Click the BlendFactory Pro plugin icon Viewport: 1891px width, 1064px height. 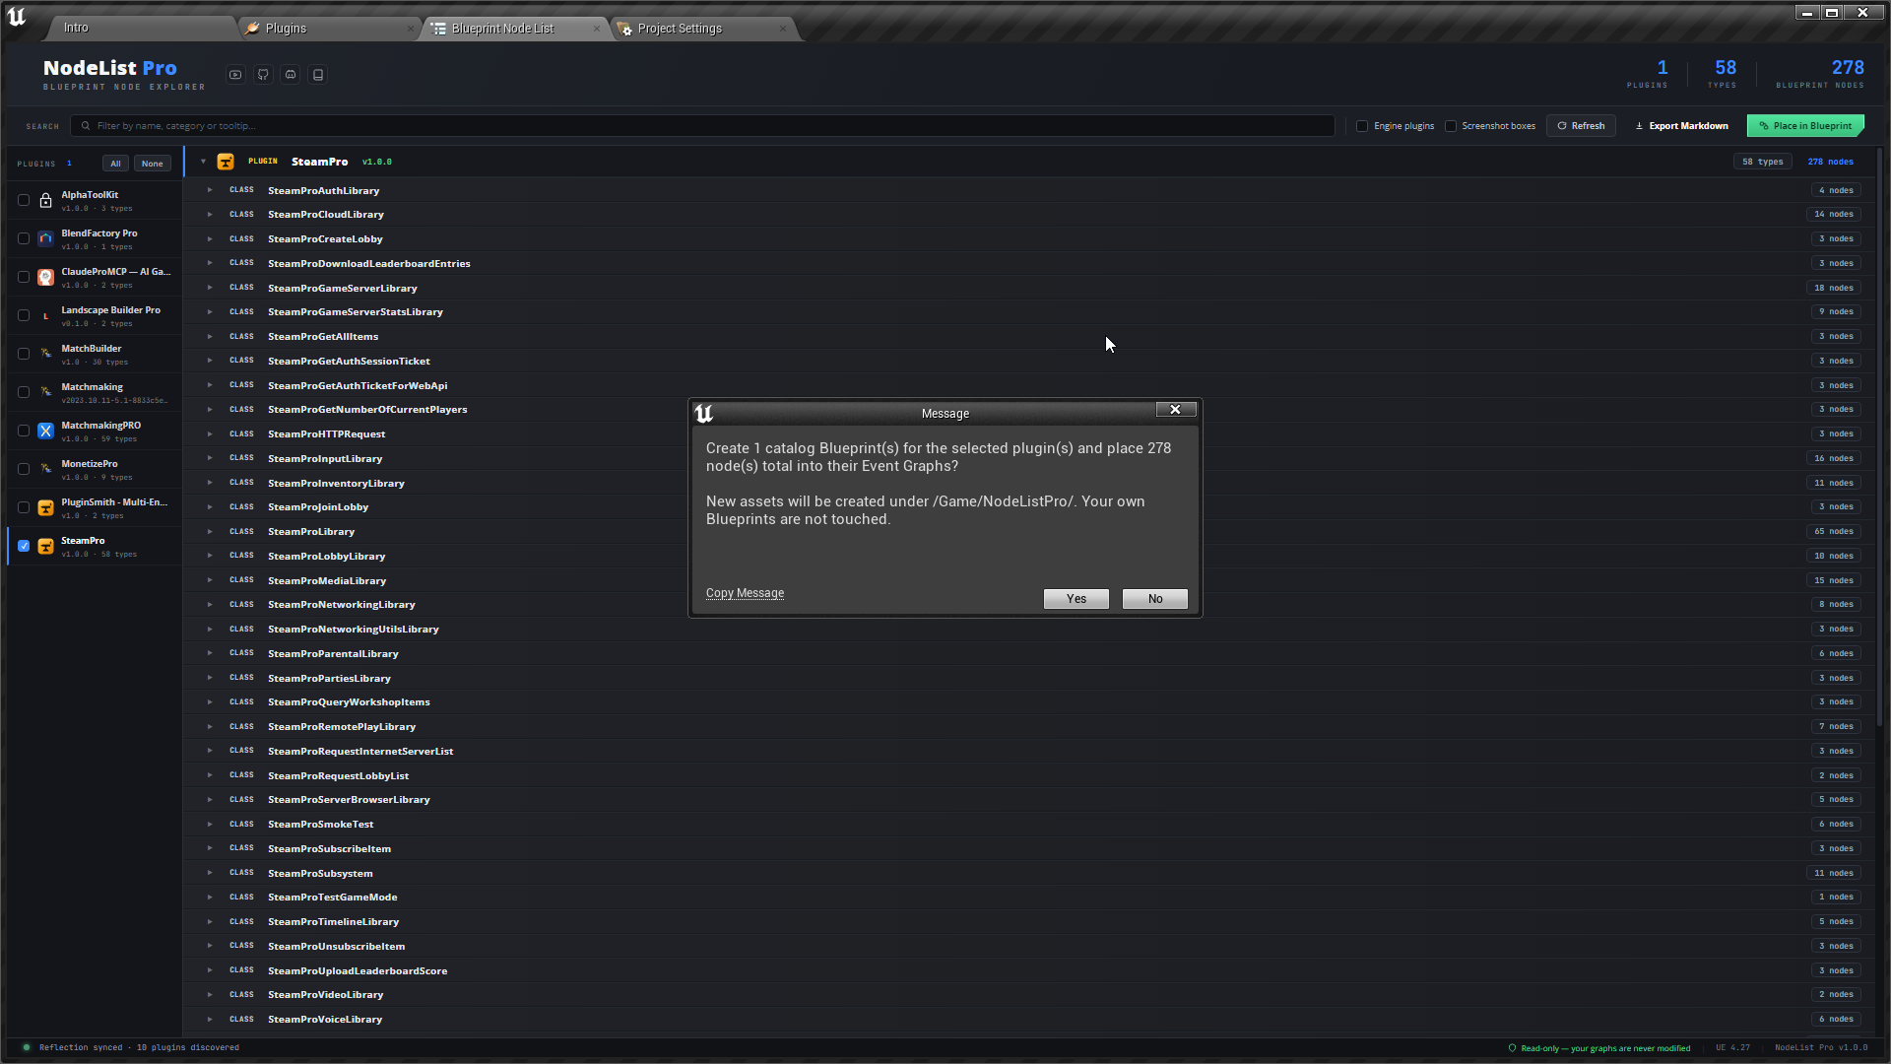pyautogui.click(x=45, y=238)
